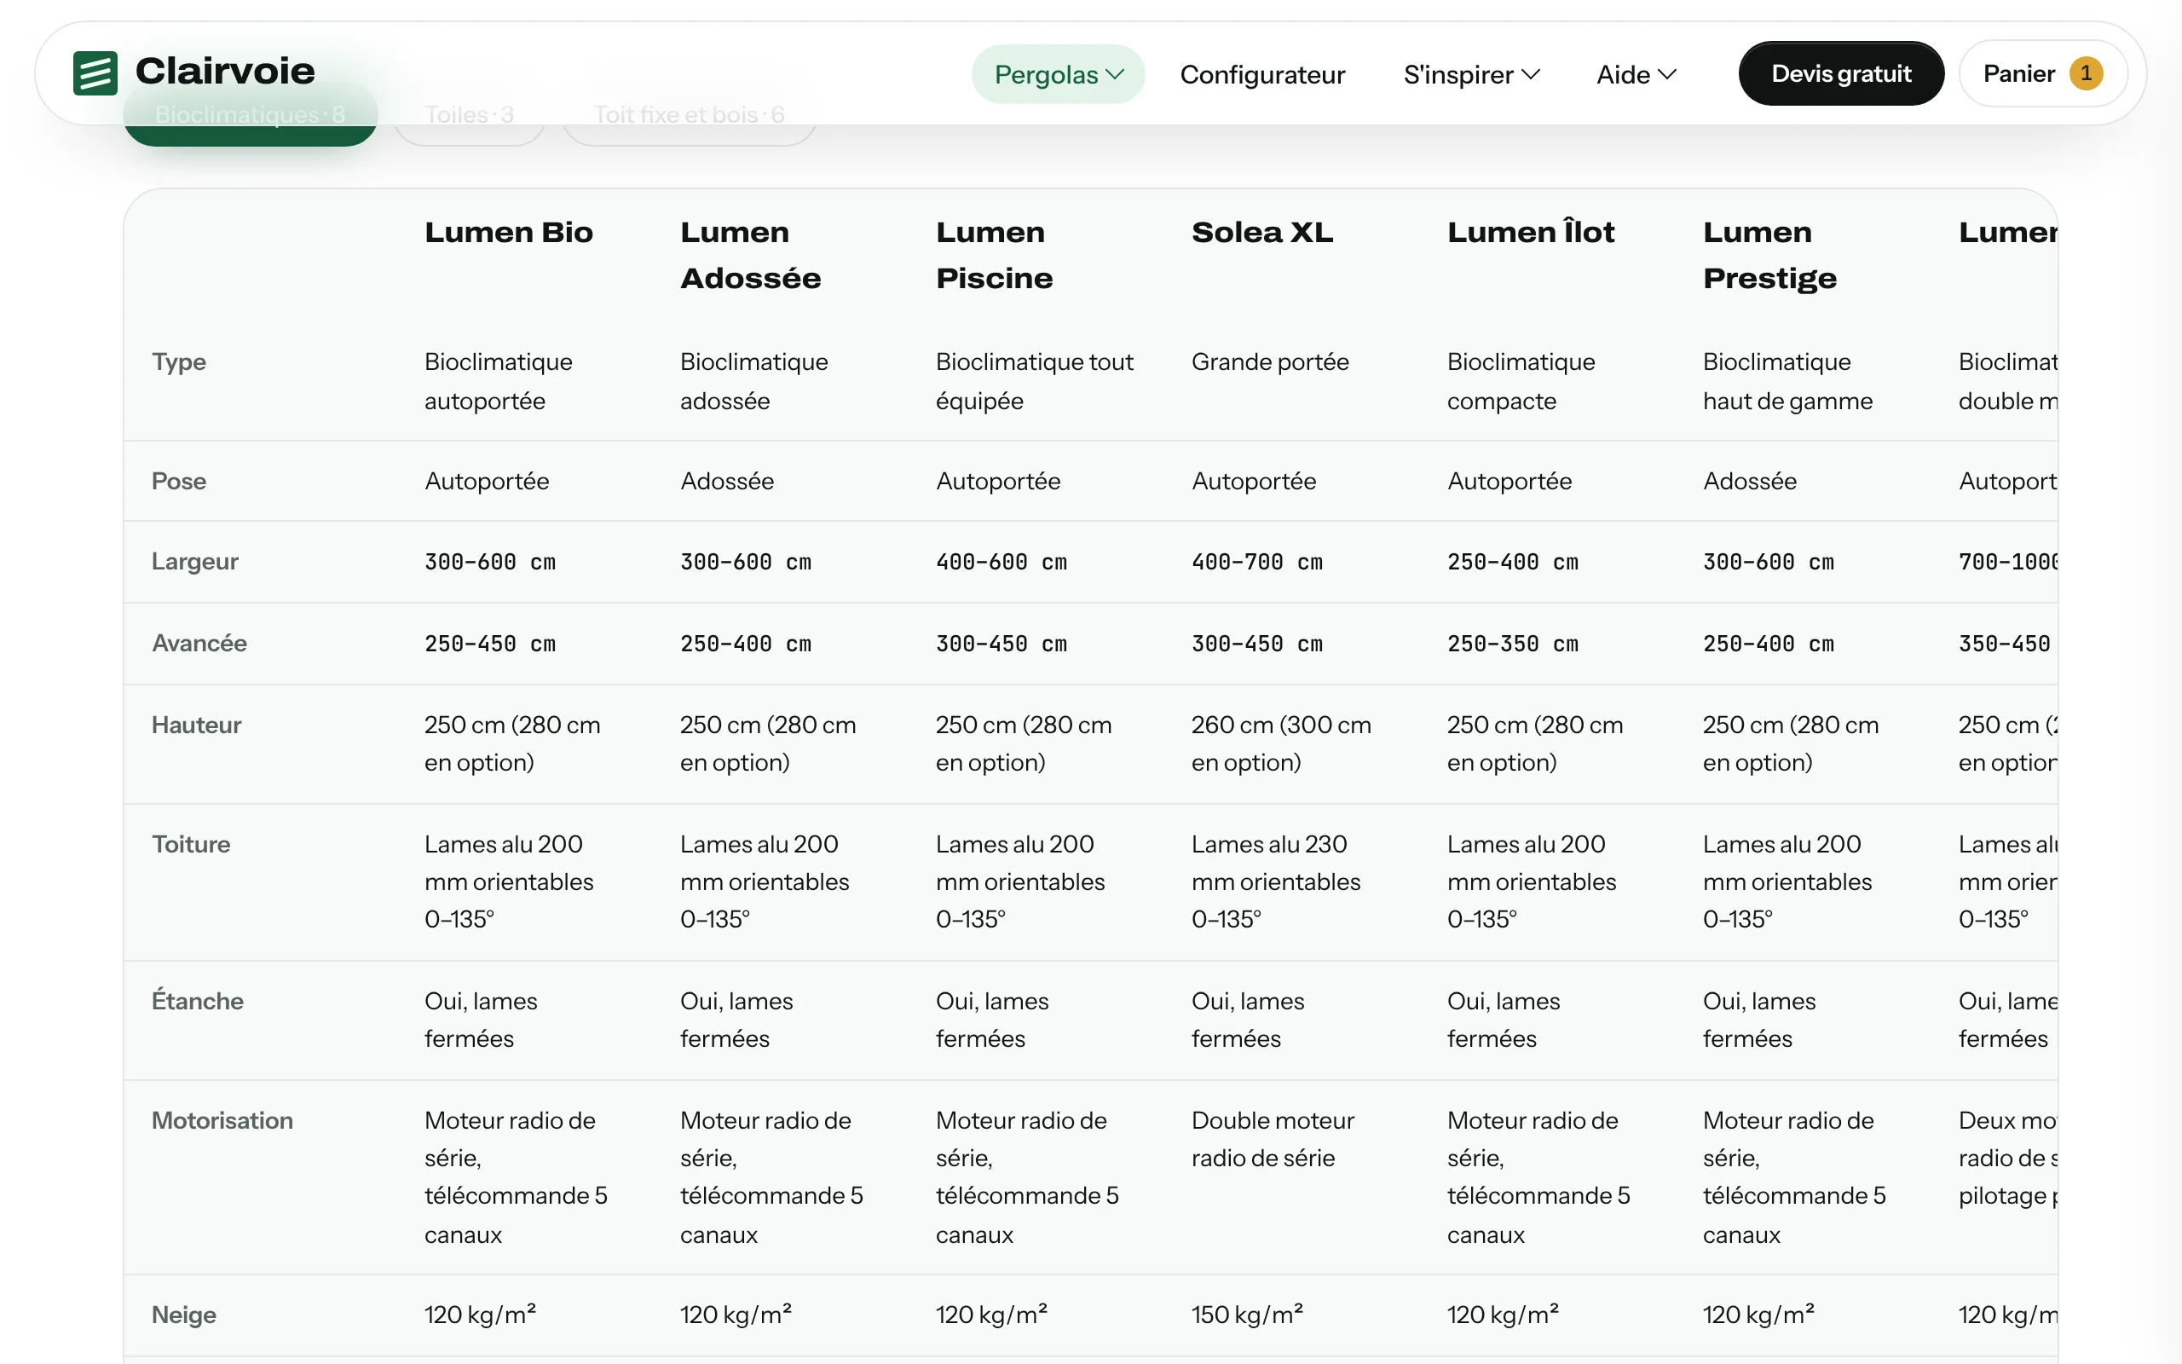Expand the S'inspirer menu
Screen dimensions: 2182x1364
(1471, 74)
